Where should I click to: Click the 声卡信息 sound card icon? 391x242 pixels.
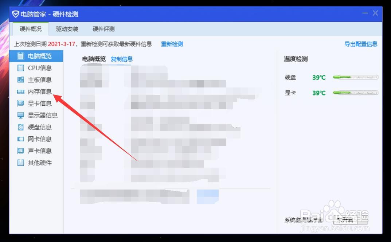click(20, 151)
